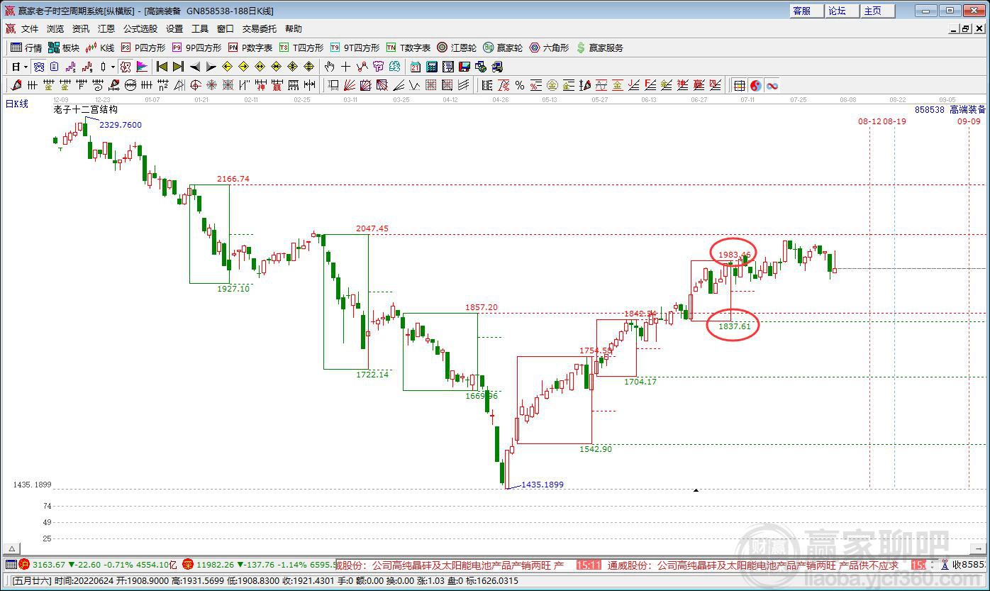Screen dimensions: 990x591
Task: Click the 客服 button
Action: (x=806, y=11)
